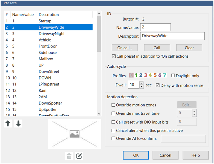The height and width of the screenshot is (164, 214).
Task: Select the DownSpotter preset row
Action: pyautogui.click(x=49, y=103)
